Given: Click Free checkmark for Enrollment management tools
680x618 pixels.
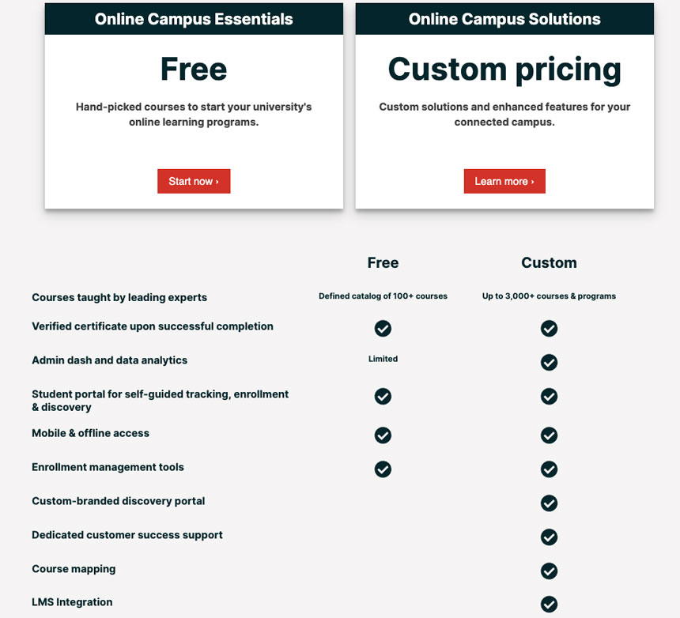Looking at the screenshot, I should (383, 469).
